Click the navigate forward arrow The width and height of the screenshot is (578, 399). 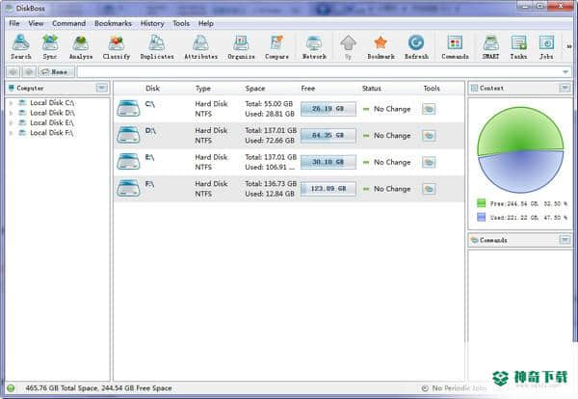point(29,72)
